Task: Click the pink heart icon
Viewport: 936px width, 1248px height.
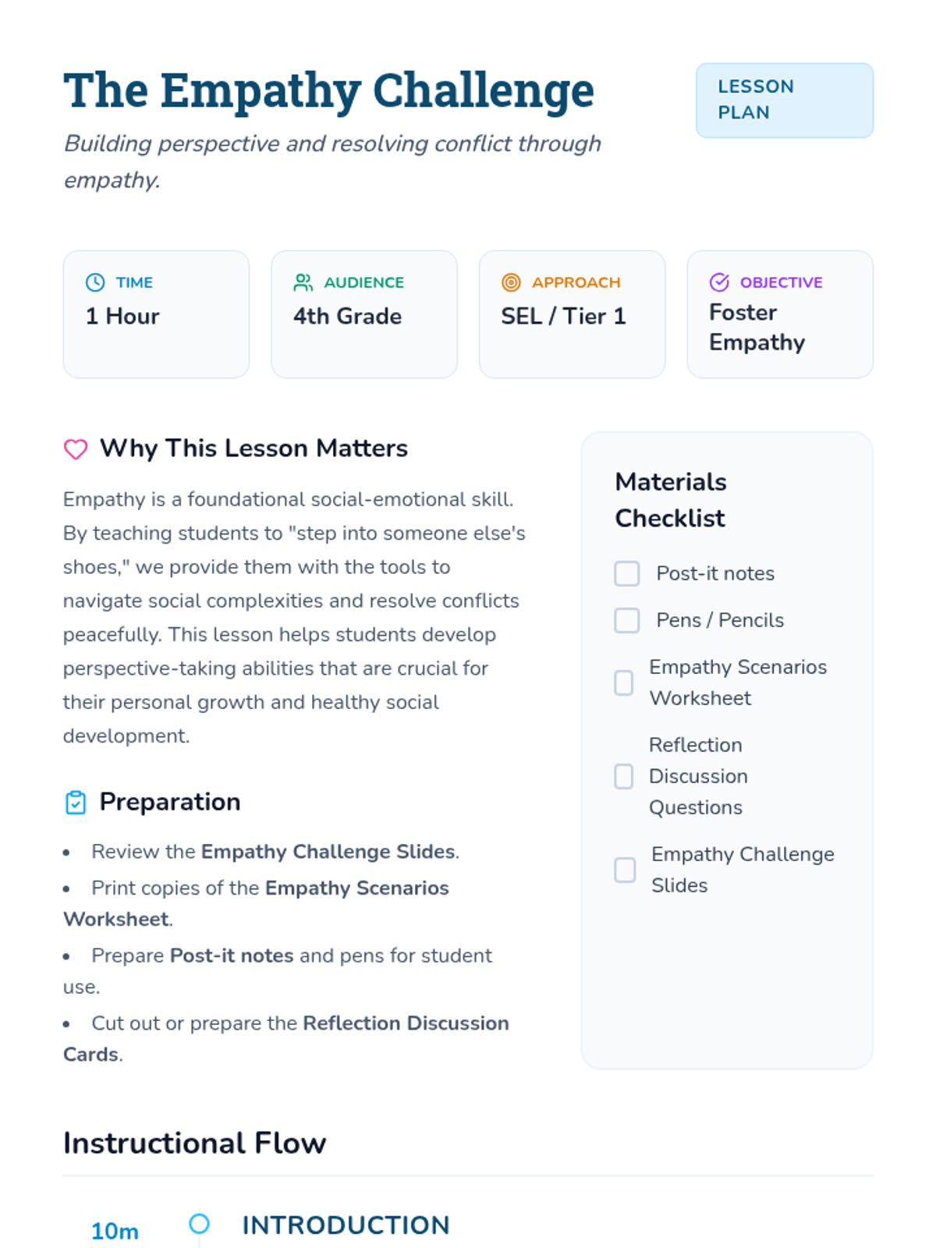Action: [76, 449]
